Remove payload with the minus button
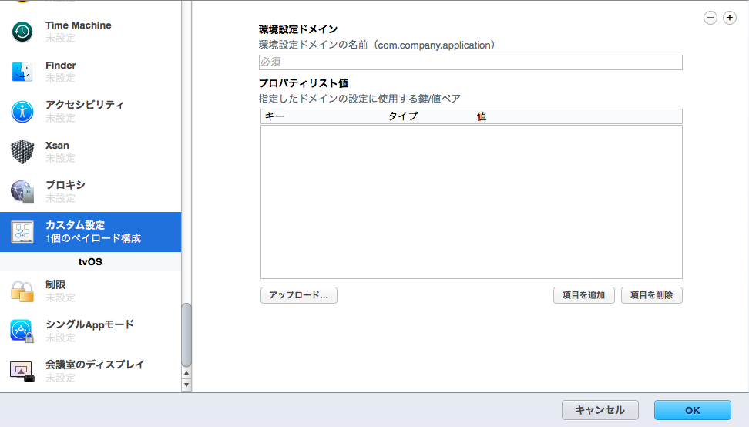The width and height of the screenshot is (749, 427). (710, 18)
